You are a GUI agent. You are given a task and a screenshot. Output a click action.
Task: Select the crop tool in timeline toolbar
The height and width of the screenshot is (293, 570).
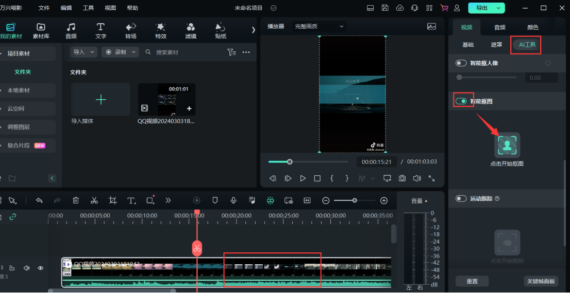pyautogui.click(x=113, y=200)
